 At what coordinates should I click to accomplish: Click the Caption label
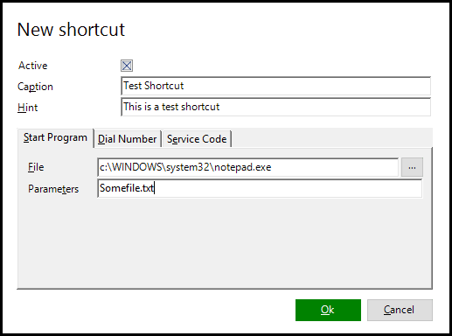pyautogui.click(x=35, y=87)
